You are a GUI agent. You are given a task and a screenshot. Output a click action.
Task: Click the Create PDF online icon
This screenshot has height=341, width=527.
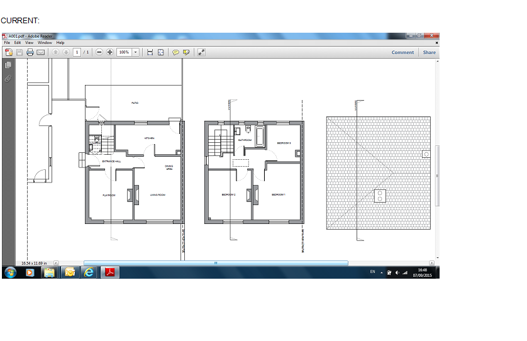(x=9, y=52)
